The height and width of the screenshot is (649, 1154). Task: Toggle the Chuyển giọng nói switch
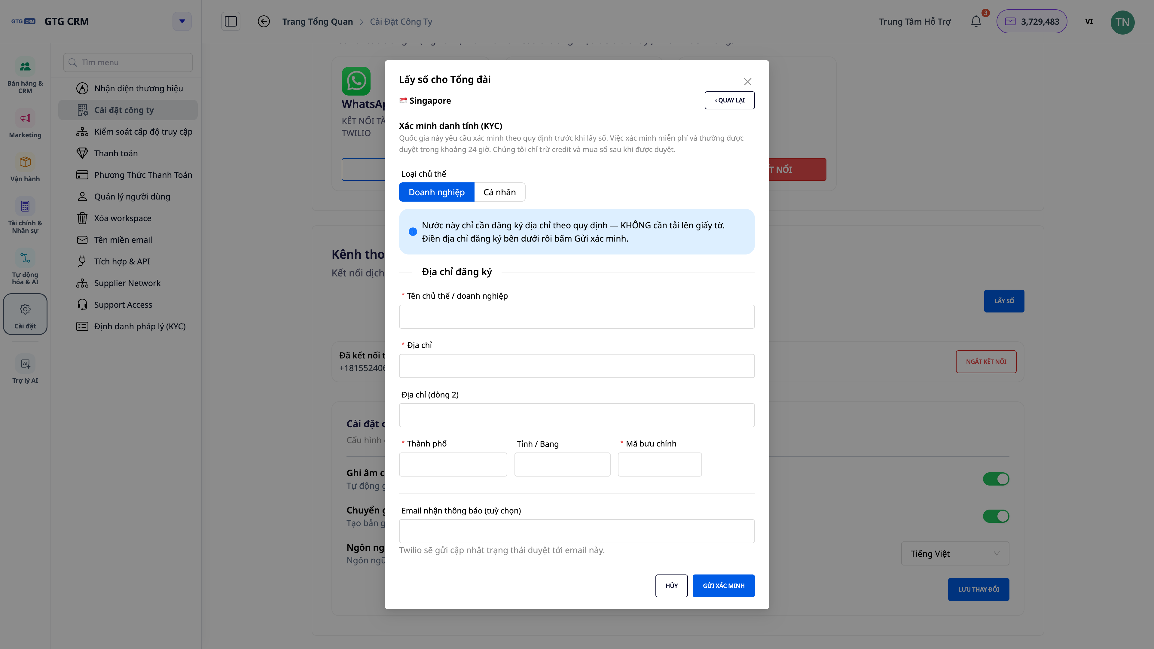tap(996, 516)
